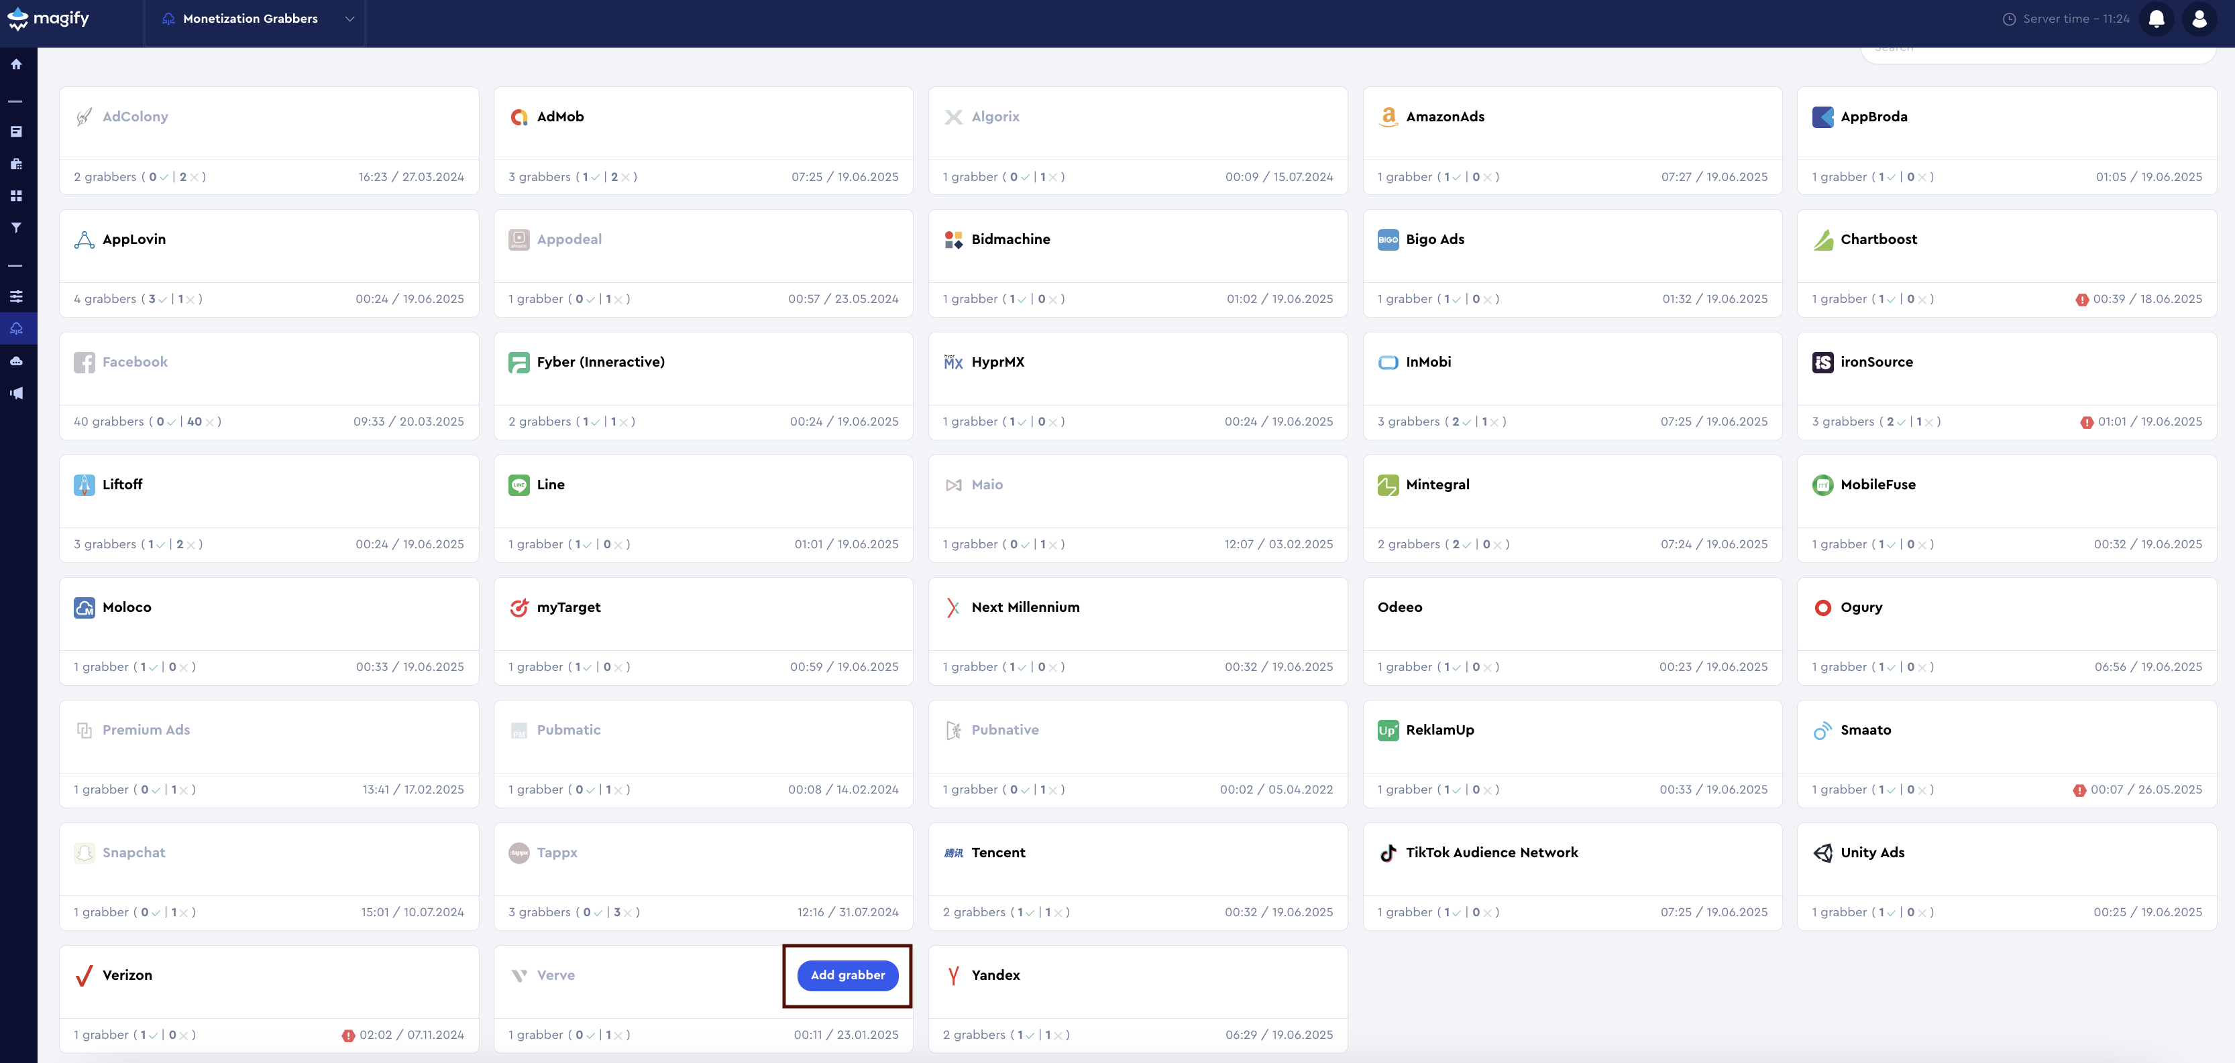Expand the Monetization Grabbers dropdown chevron
Image resolution: width=2235 pixels, height=1063 pixels.
(349, 19)
